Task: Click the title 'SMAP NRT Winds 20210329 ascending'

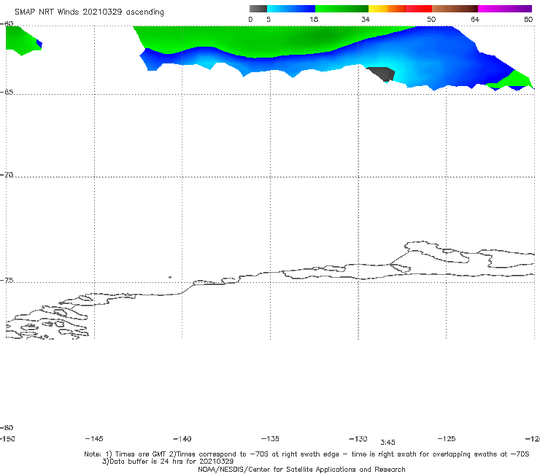Action: pos(89,12)
